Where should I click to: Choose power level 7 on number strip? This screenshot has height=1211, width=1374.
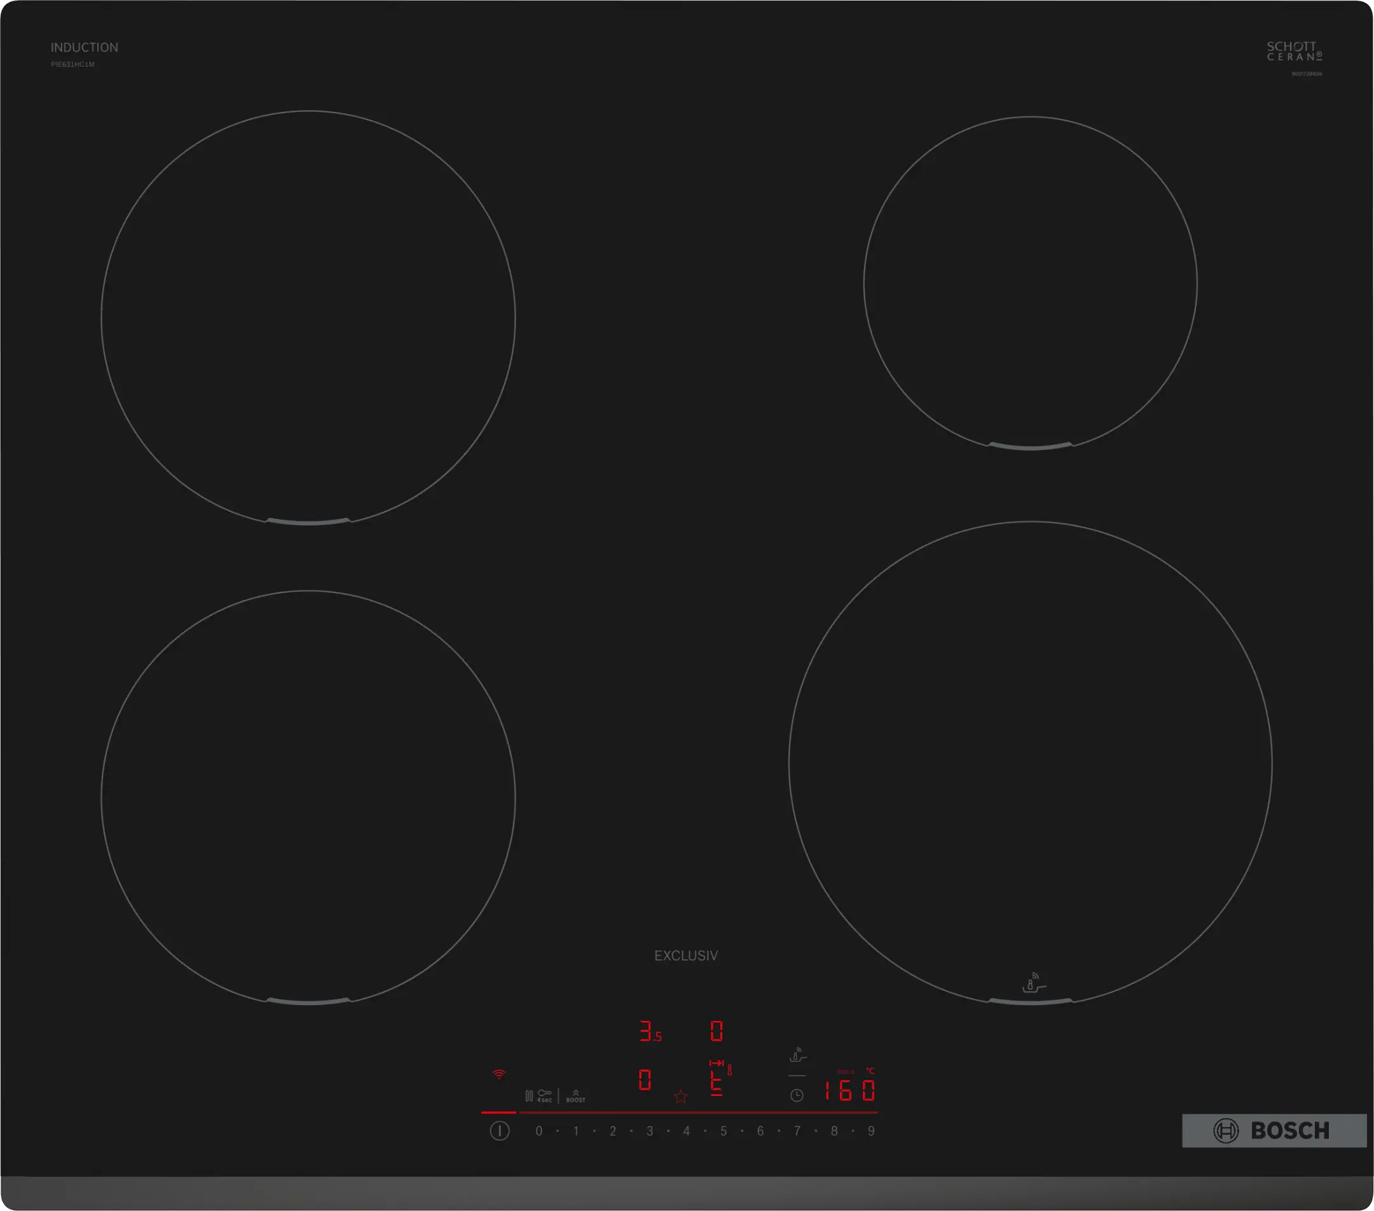pyautogui.click(x=797, y=1132)
